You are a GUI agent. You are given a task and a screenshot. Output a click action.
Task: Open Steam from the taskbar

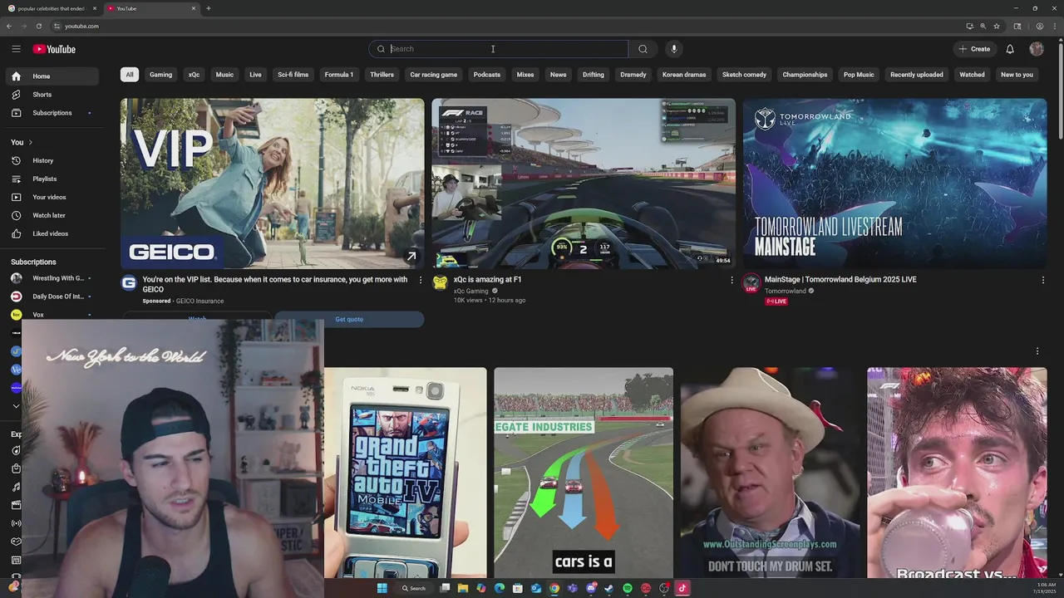(609, 588)
